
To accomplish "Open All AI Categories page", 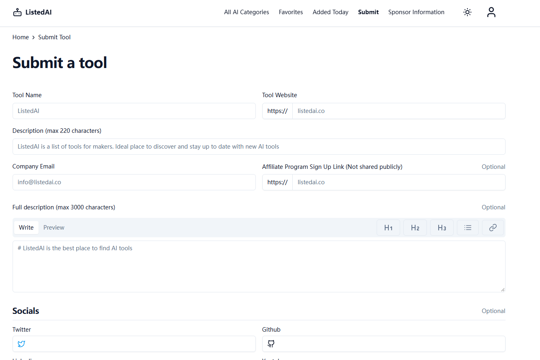I will pos(246,12).
